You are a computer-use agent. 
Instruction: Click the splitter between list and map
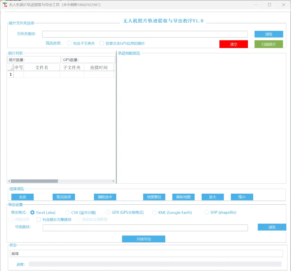116,117
